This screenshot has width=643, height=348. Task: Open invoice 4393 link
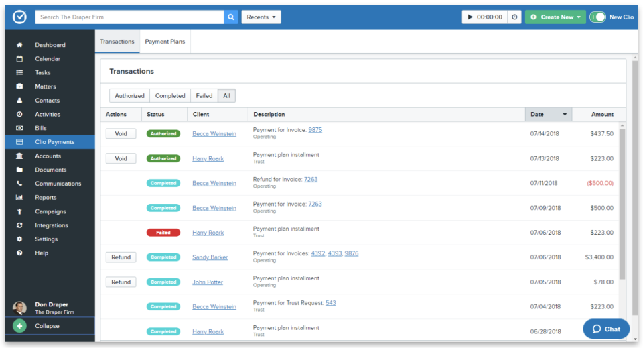tap(335, 253)
